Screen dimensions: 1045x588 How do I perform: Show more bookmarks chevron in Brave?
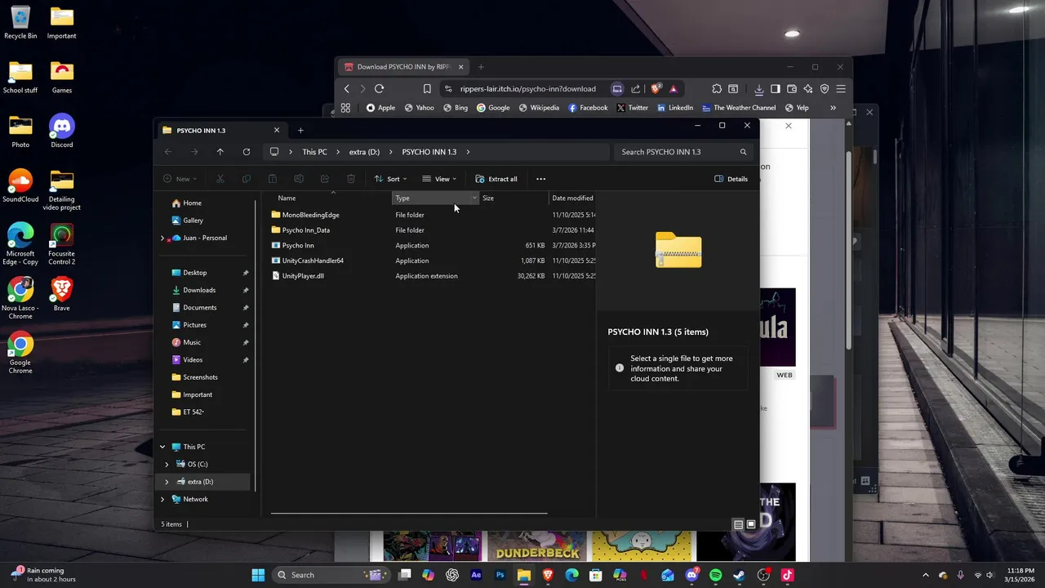point(833,108)
